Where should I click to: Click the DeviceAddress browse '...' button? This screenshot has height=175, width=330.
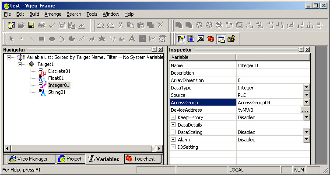click(305, 110)
